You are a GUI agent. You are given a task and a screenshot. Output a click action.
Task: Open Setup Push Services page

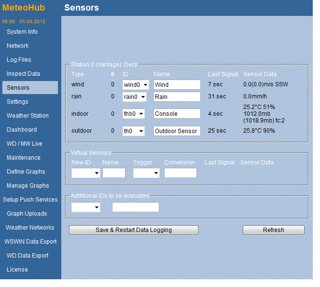coord(30,200)
